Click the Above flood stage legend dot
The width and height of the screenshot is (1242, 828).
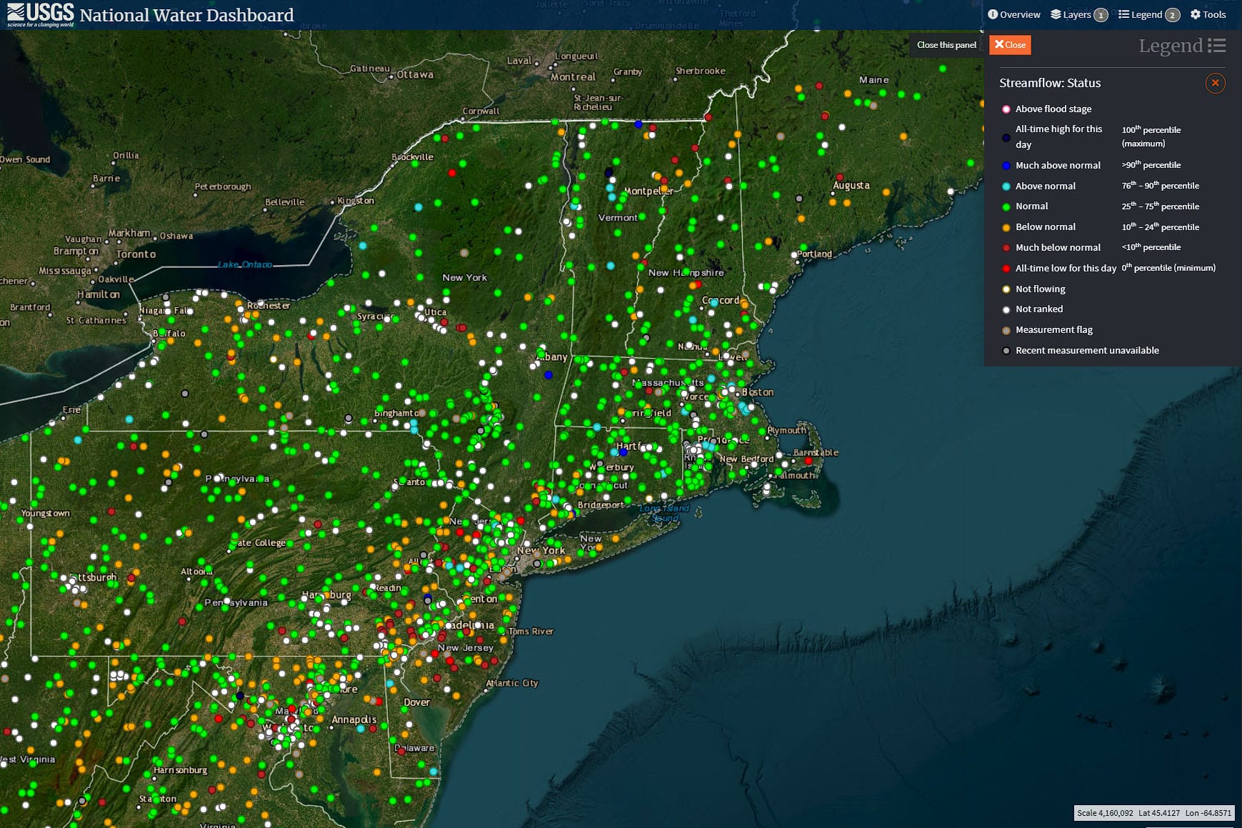(x=1006, y=109)
